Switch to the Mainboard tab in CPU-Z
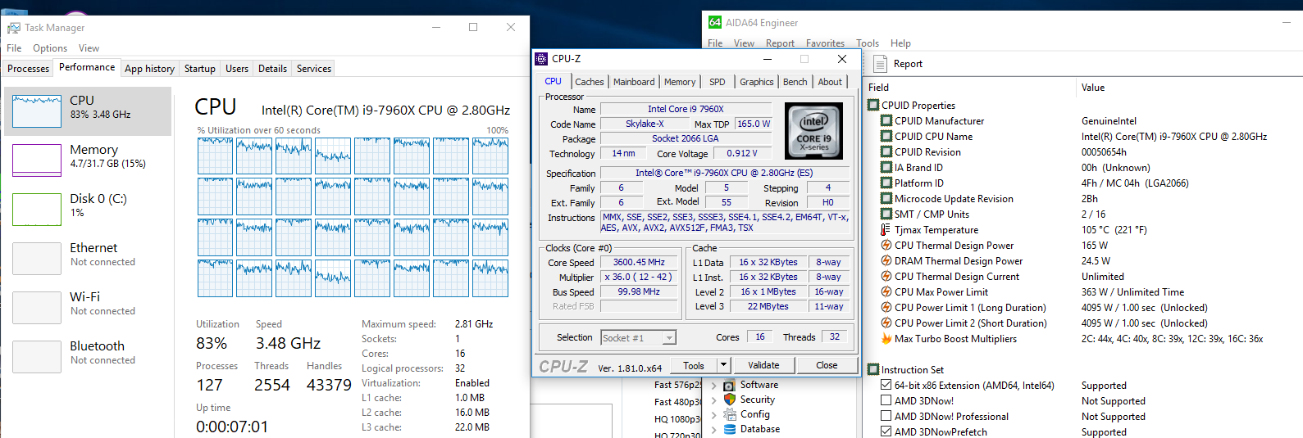Viewport: 1303px width, 438px height. (634, 82)
